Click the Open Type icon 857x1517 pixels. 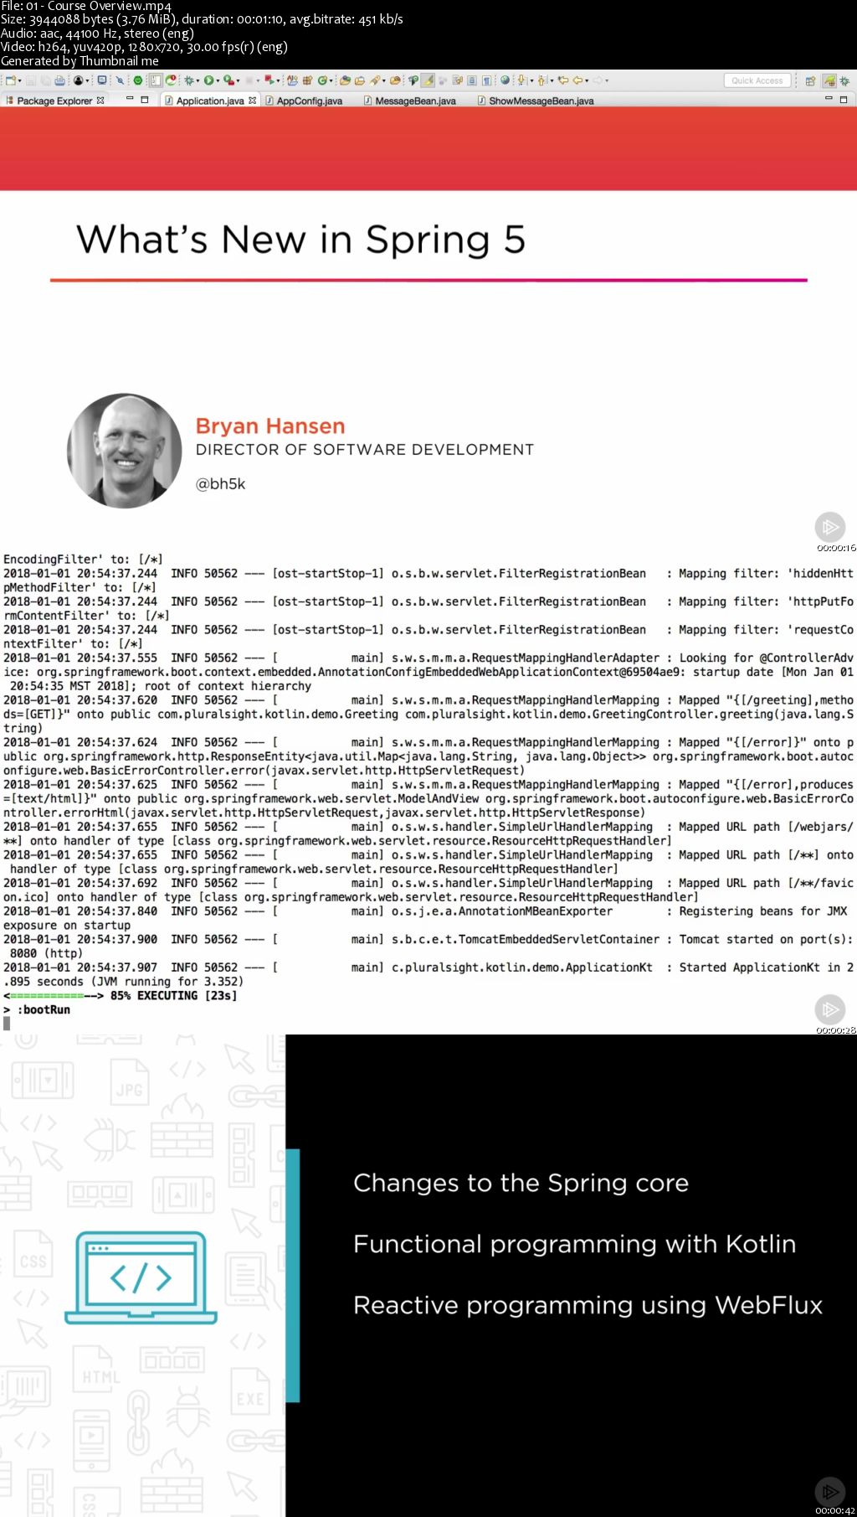pos(345,80)
